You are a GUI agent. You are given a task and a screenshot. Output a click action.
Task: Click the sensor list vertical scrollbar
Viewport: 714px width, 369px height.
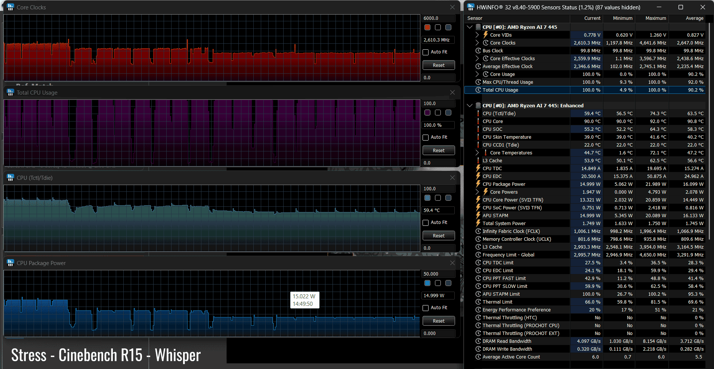pos(709,131)
